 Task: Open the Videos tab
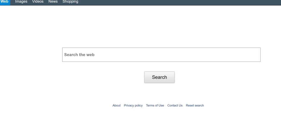click(38, 2)
